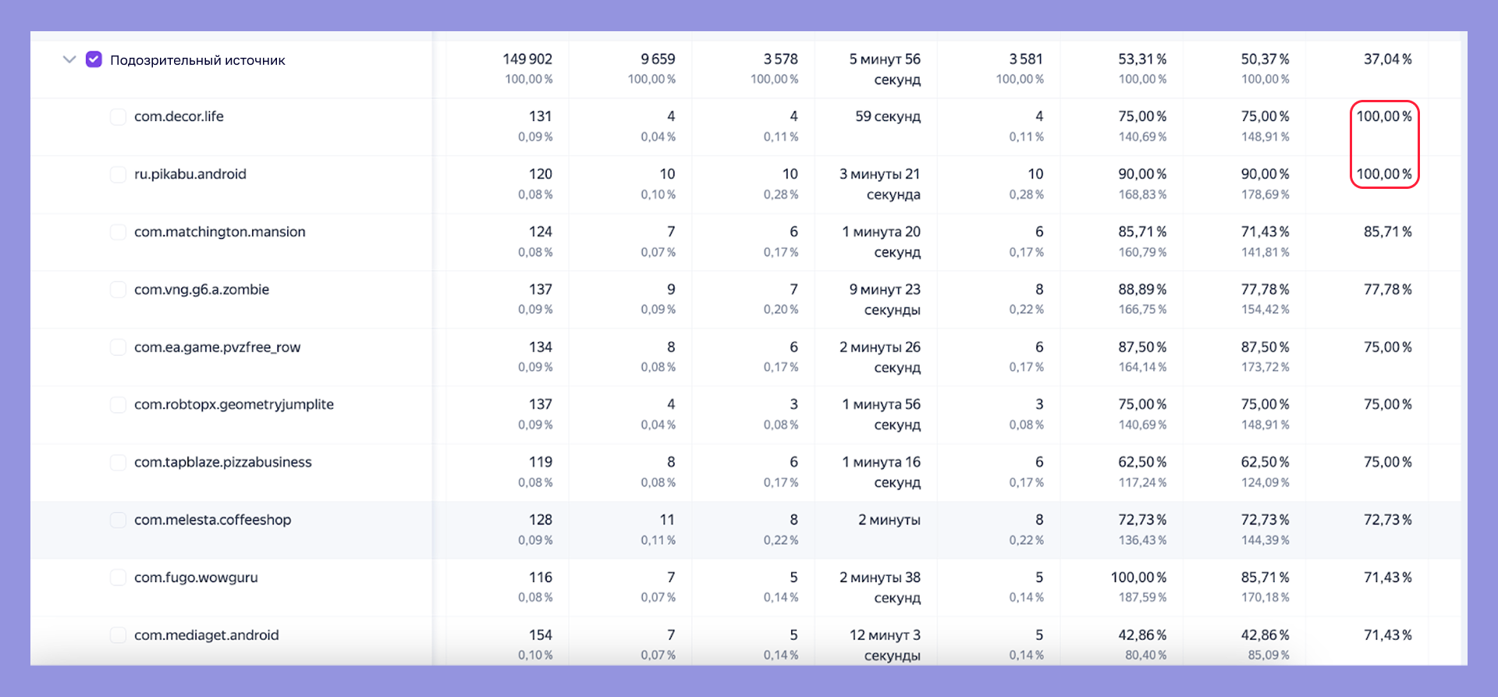Screen dimensions: 1498x697
Task: Check the com.mediaget.android checkbox
Action: (x=118, y=635)
